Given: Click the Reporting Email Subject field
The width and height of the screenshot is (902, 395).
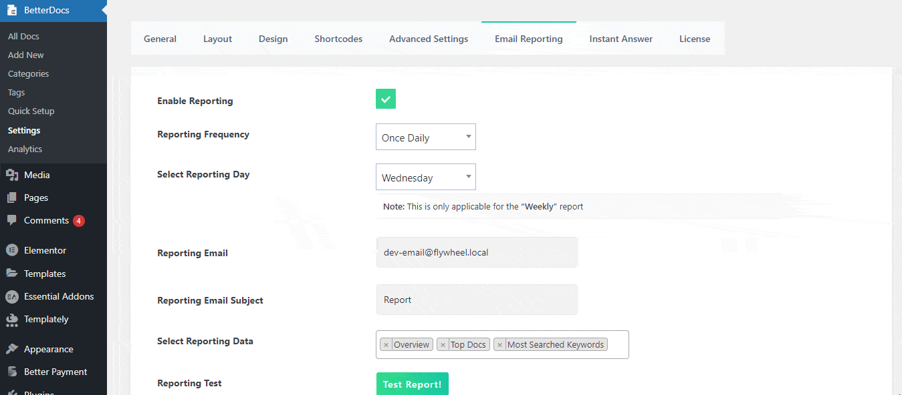Looking at the screenshot, I should (x=477, y=300).
